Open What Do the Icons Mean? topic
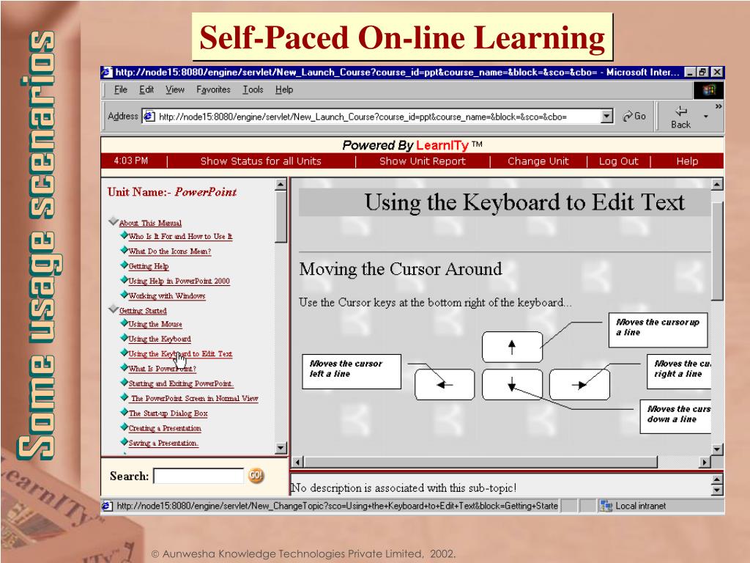750x563 pixels. [170, 251]
